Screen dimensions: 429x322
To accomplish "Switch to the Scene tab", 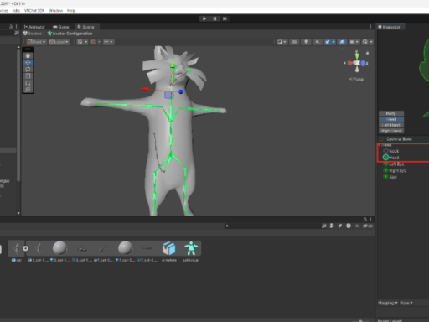I will (86, 27).
